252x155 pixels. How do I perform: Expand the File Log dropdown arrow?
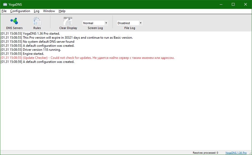[141, 23]
